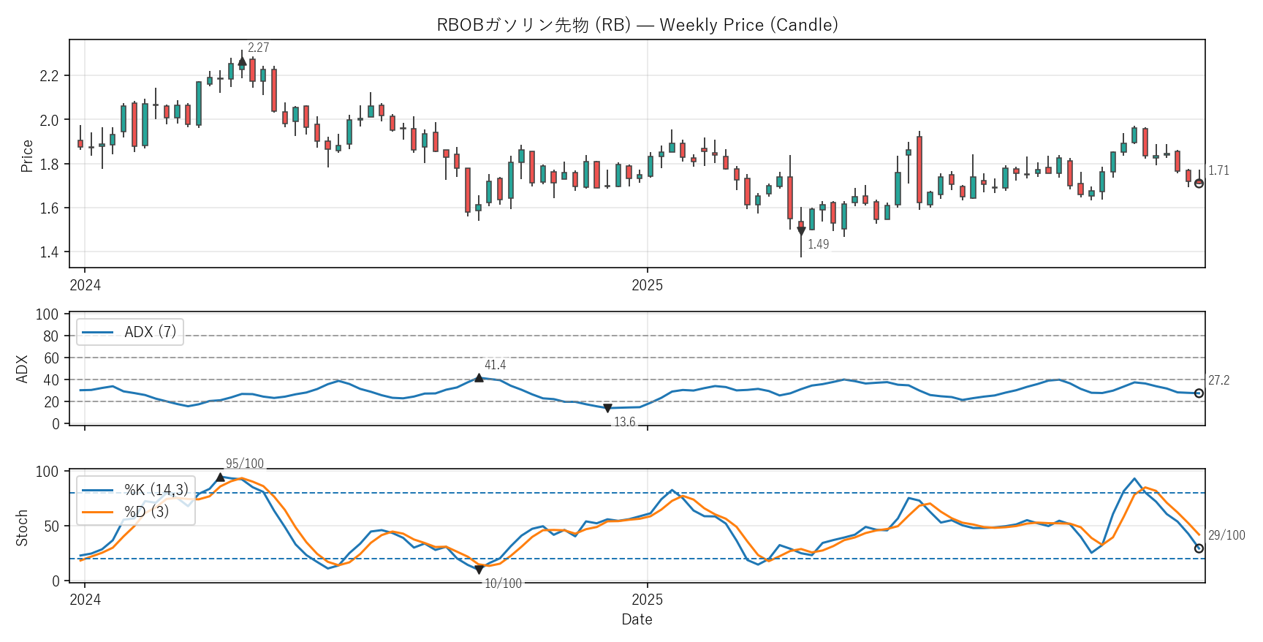This screenshot has height=642, width=1263.
Task: Click the stochastic low marker at 10/100
Action: point(479,570)
